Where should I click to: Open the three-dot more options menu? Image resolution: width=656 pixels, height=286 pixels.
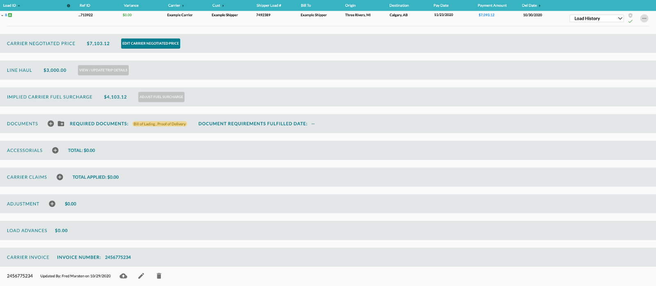[644, 18]
